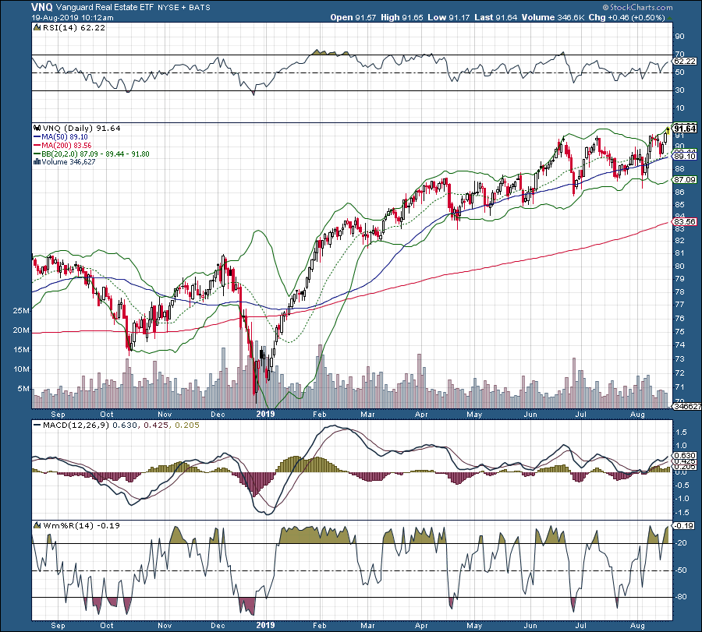Click the 19-Aug-2019 10:12am timestamp

pos(72,18)
